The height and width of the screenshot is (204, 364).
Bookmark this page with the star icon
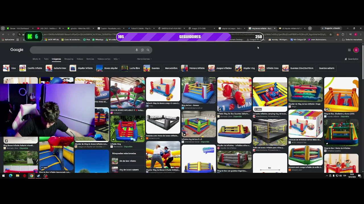330,34
